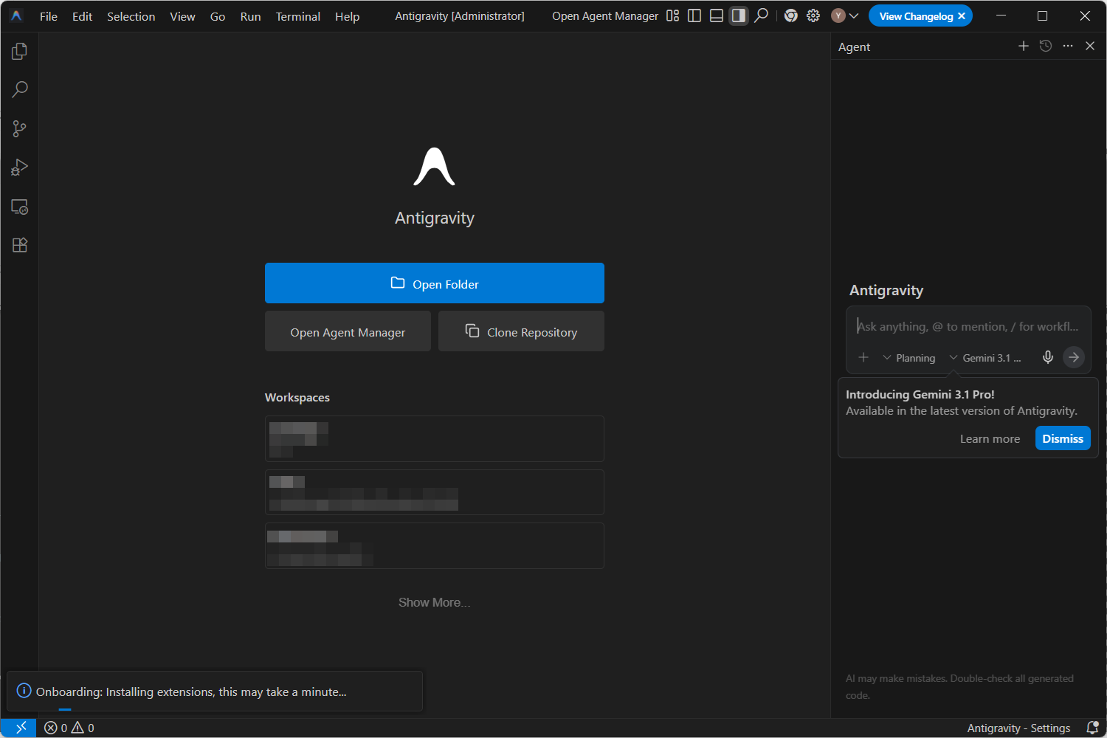1107x738 pixels.
Task: Toggle the Agent secondary side bar
Action: (738, 15)
